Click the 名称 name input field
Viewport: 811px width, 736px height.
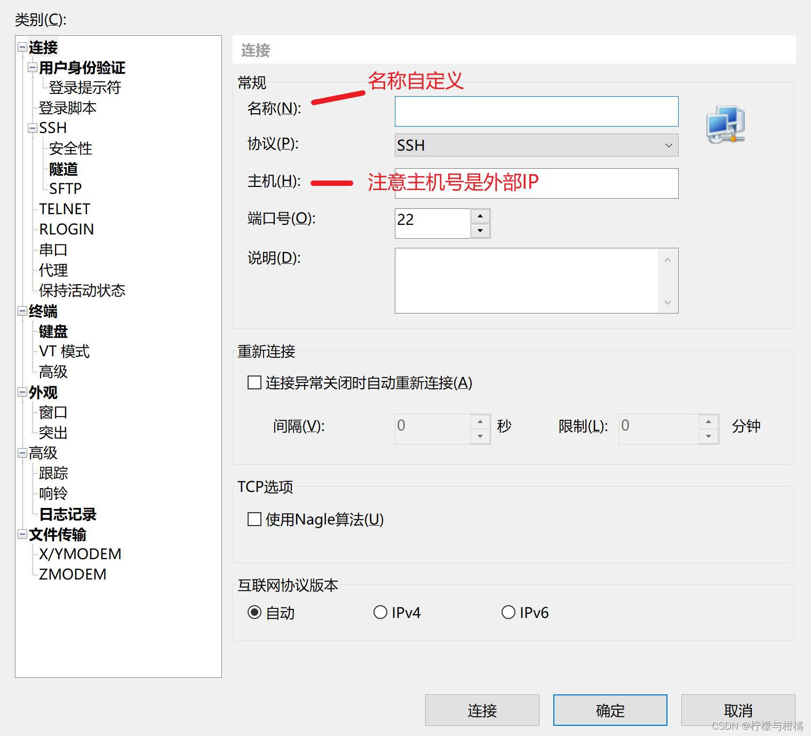tap(535, 111)
